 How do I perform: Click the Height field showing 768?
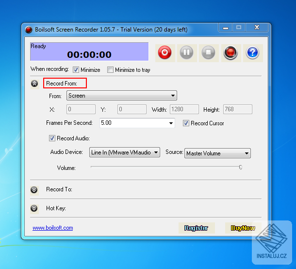238,109
